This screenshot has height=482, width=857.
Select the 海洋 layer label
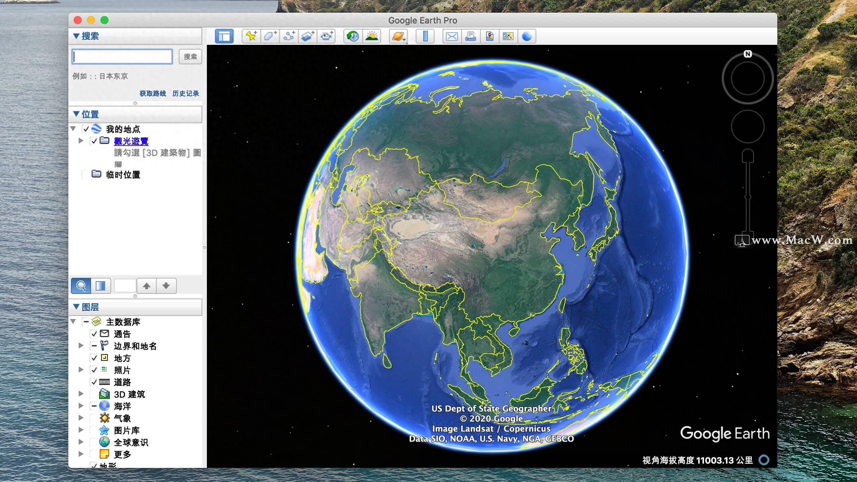pos(122,406)
